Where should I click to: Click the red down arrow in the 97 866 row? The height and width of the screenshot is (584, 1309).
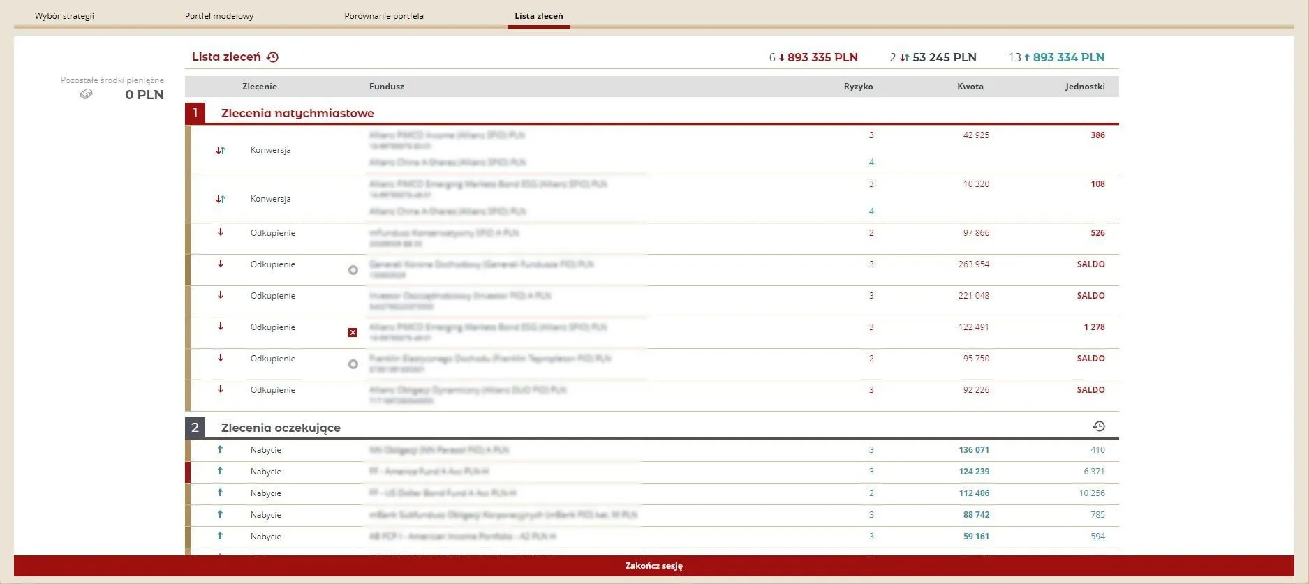(x=221, y=232)
